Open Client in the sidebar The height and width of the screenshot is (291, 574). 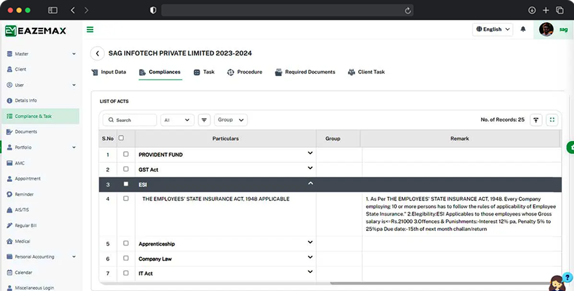pos(20,69)
